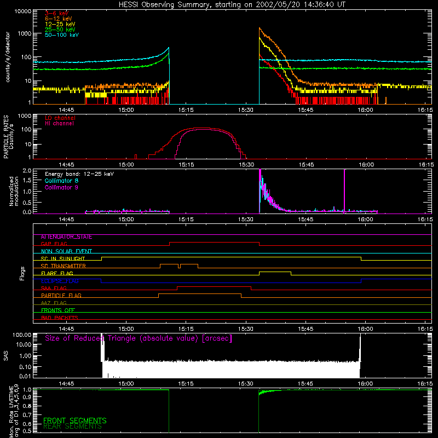Click the raised SAA_FLAG step segment
438x438 pixels.
[x=214, y=286]
